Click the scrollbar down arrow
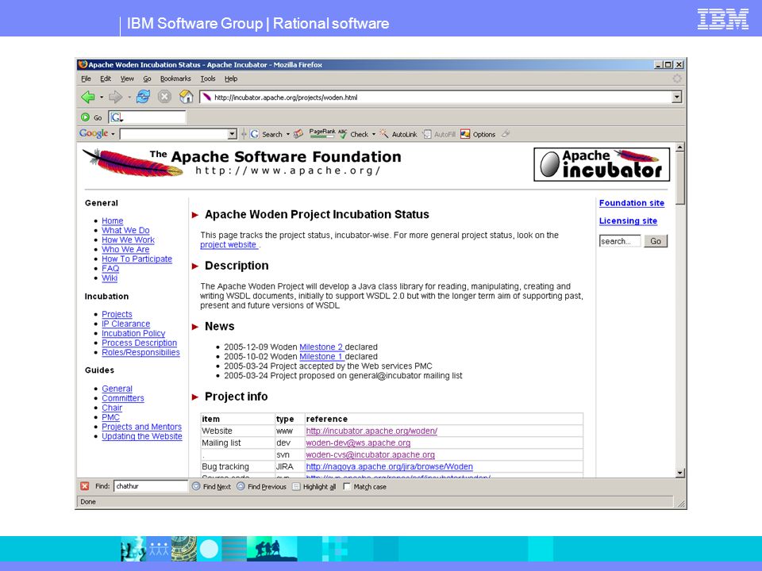Image resolution: width=762 pixels, height=571 pixels. [x=679, y=473]
